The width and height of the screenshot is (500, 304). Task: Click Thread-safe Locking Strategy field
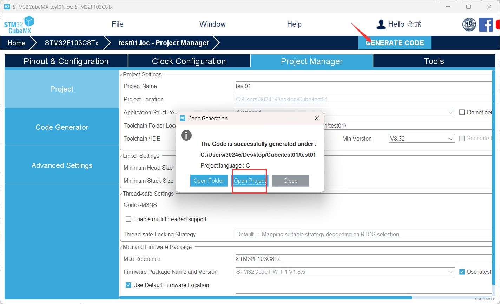point(364,234)
